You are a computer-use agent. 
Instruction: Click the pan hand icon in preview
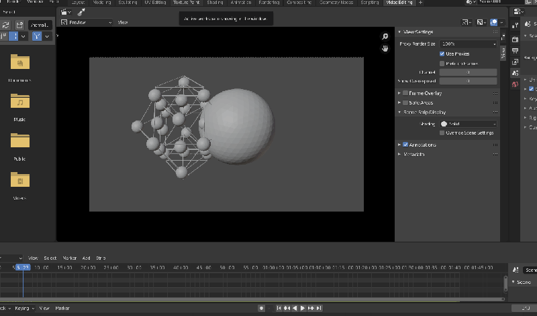click(385, 48)
